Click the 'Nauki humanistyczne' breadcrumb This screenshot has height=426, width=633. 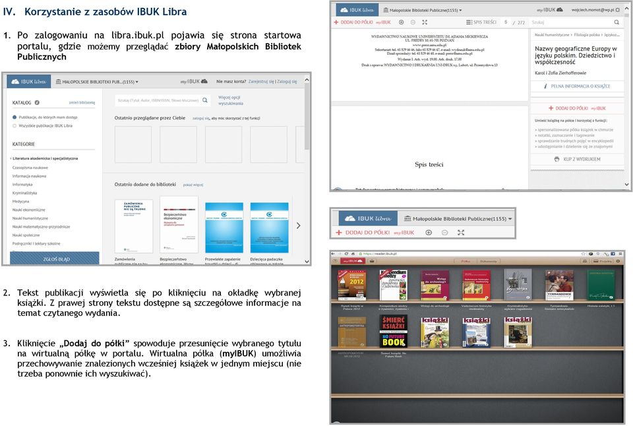pyautogui.click(x=552, y=35)
